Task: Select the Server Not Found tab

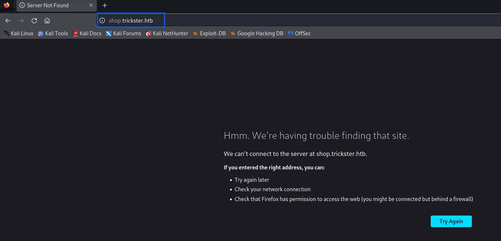Action: (56, 5)
